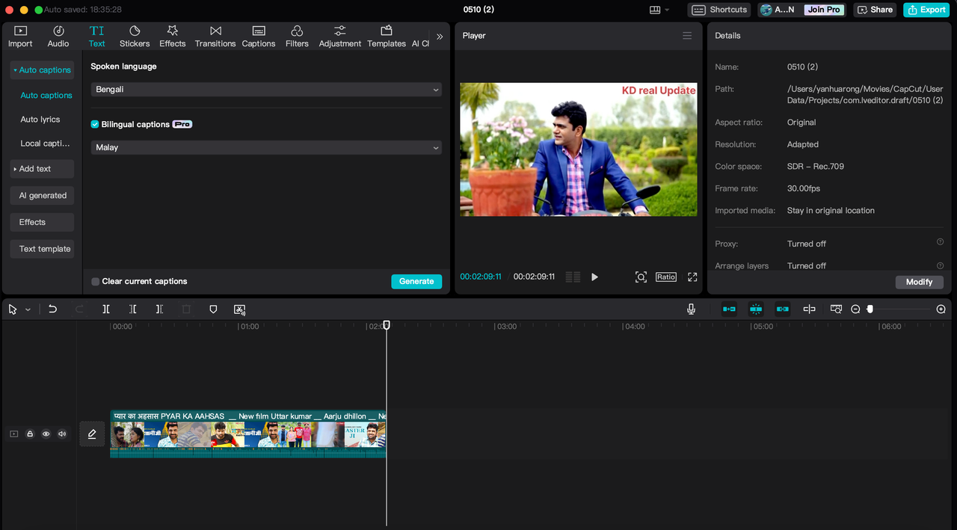Switch to the Transitions tab
Viewport: 957px width, 530px height.
(x=215, y=36)
